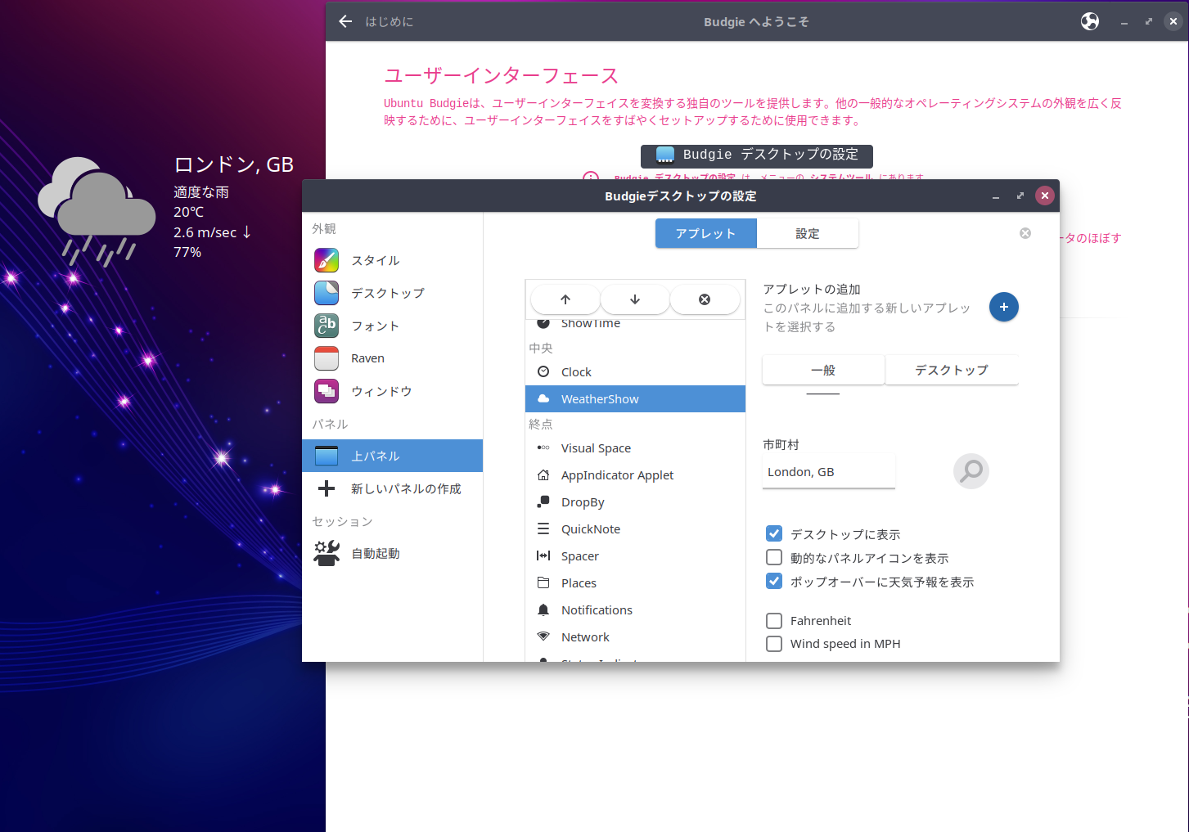Enable 動的なパネルアイコンを表示 checkbox
Screen dimensions: 1189x832
click(x=774, y=557)
